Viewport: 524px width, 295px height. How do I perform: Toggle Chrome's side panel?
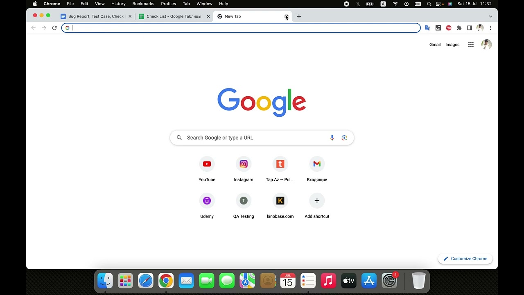470,28
